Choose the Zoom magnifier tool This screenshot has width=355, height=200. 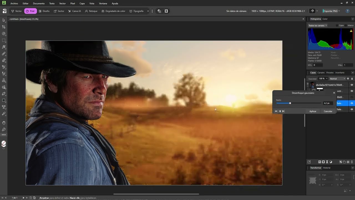tap(4, 129)
